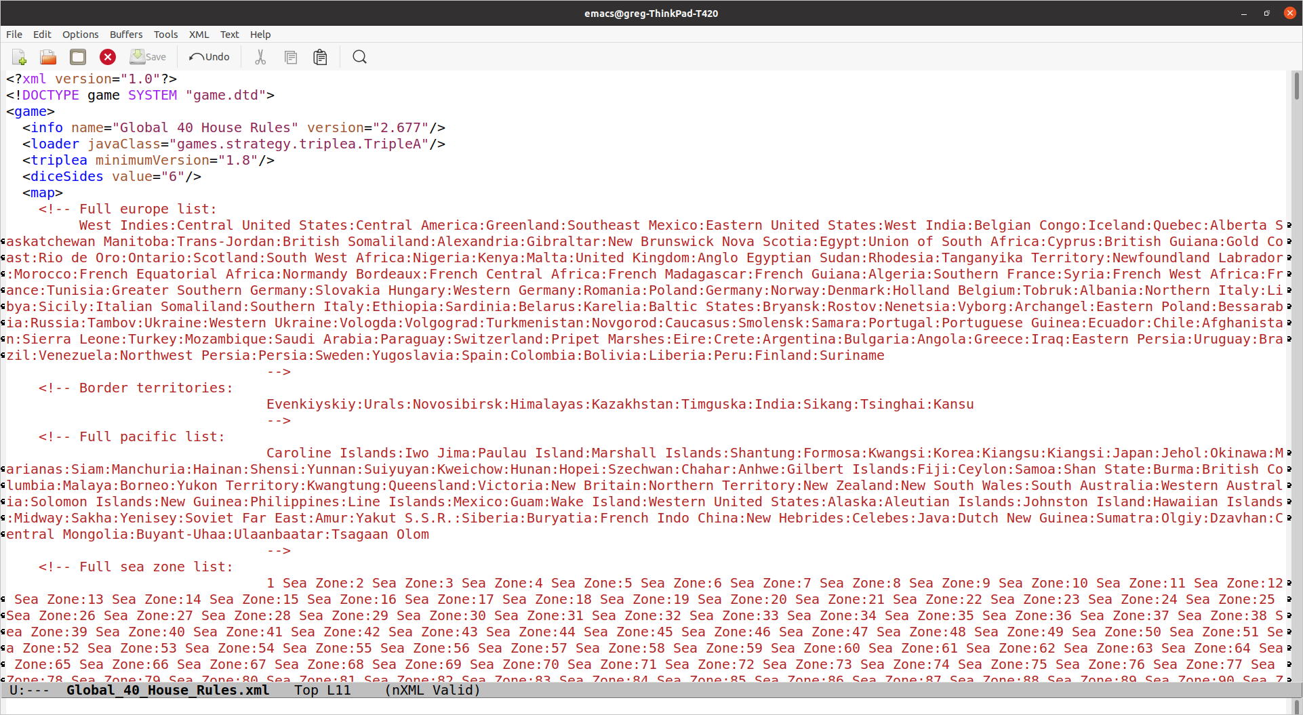Open the Options menu
This screenshot has width=1303, height=715.
(x=80, y=35)
